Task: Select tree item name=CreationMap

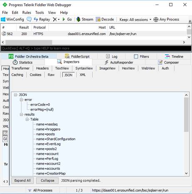Action: 51,174
